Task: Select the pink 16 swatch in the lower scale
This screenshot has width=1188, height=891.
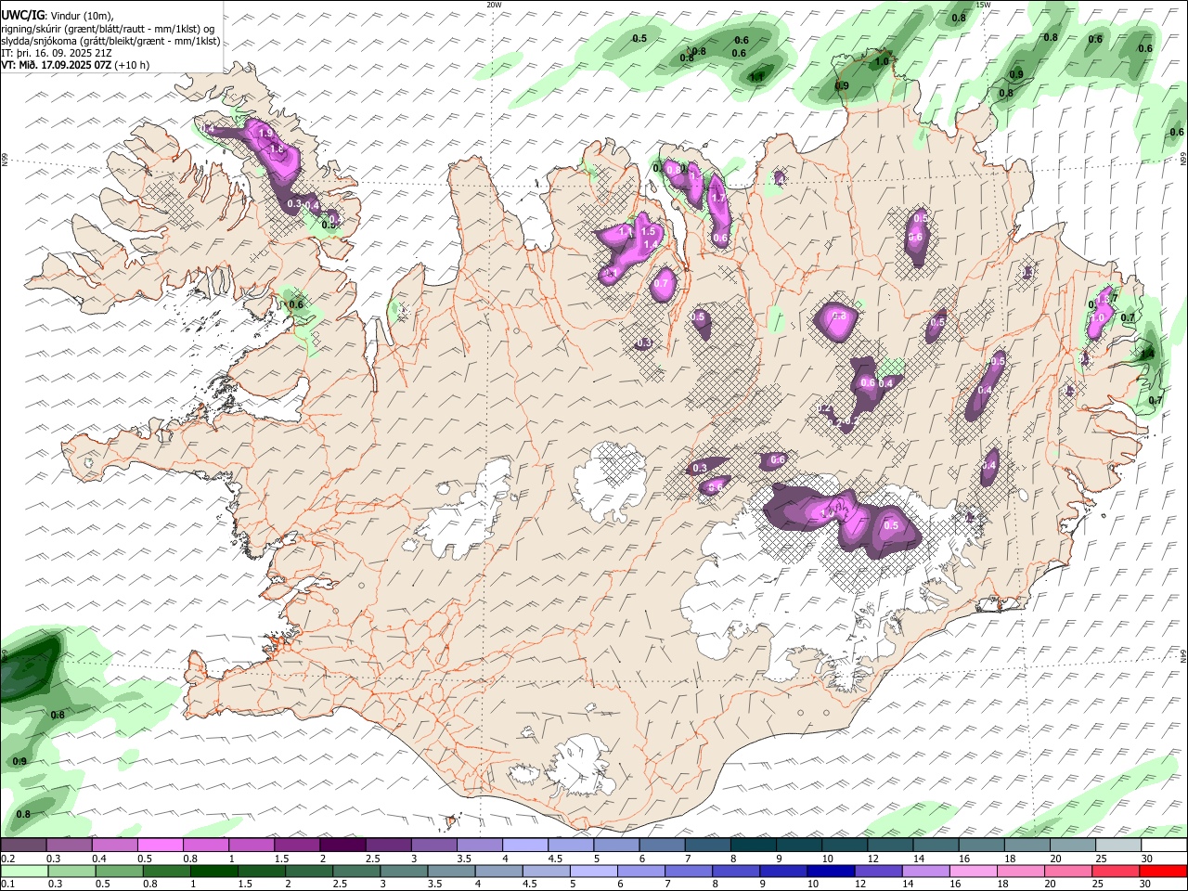Action: coord(973,871)
